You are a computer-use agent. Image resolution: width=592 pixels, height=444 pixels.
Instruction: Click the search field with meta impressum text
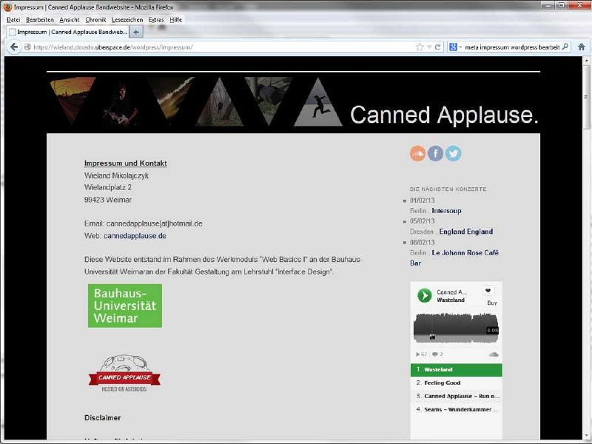(x=512, y=47)
